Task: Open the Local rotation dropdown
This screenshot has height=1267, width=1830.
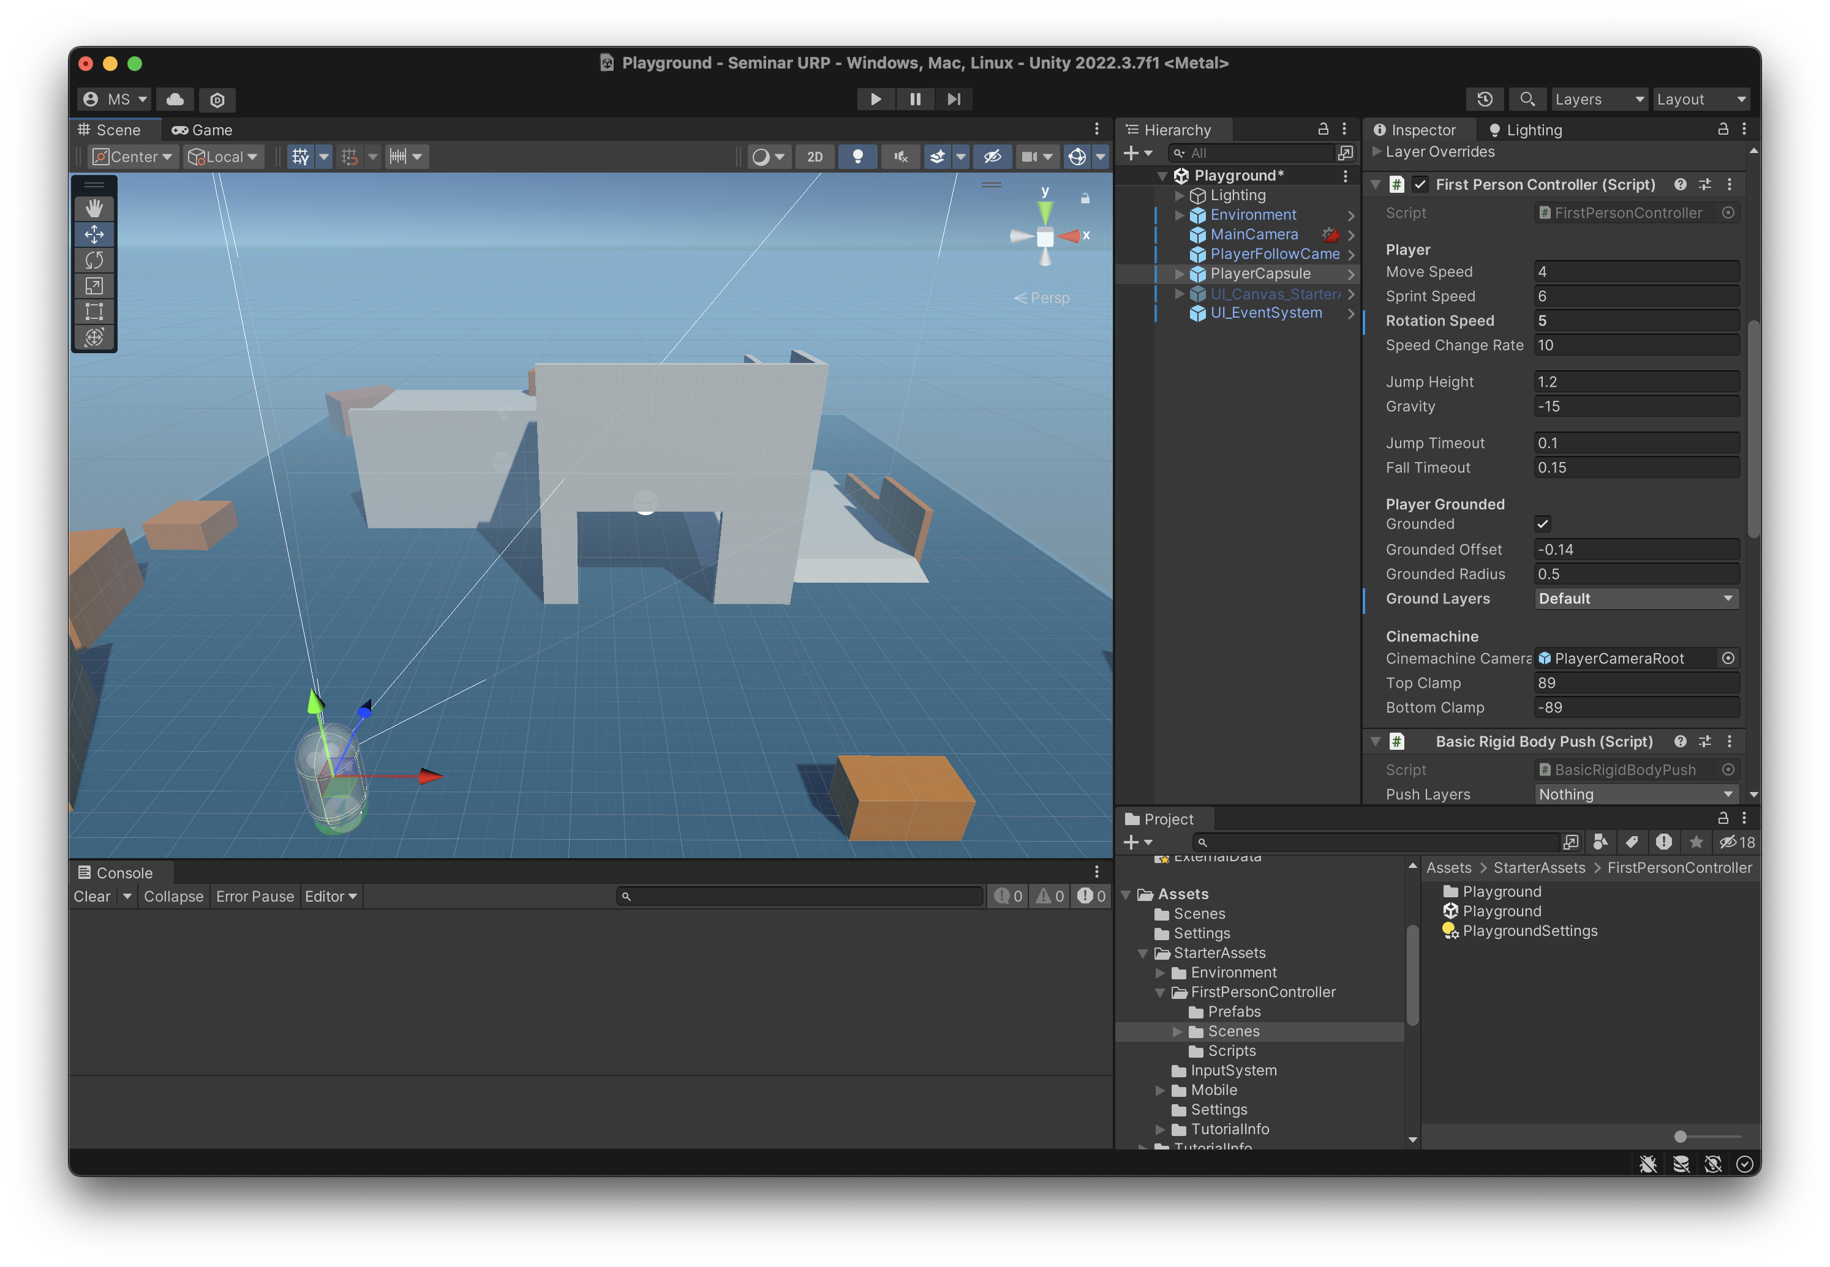Action: coord(223,157)
